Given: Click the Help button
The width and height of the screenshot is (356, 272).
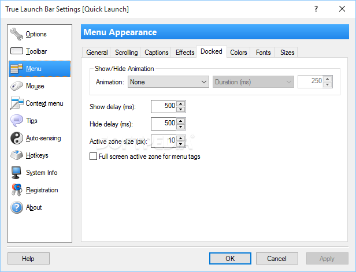Looking at the screenshot, I should [x=28, y=258].
